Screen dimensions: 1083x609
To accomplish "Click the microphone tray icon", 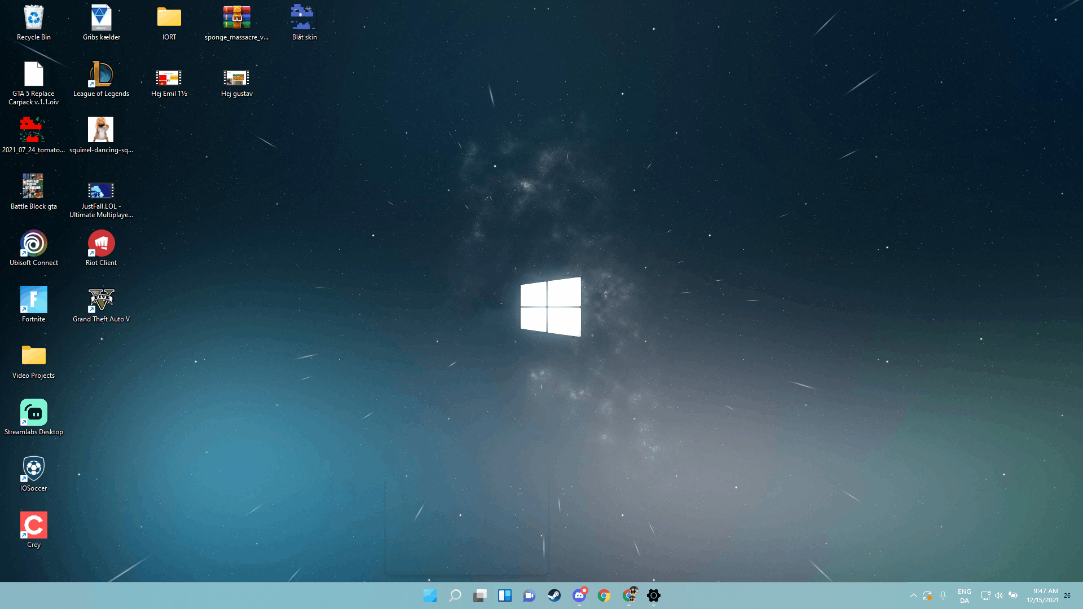I will (943, 595).
